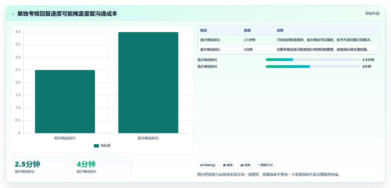391x188 pixels.
Task: Click the description starting 只优化回复速度时
Action: [324, 40]
